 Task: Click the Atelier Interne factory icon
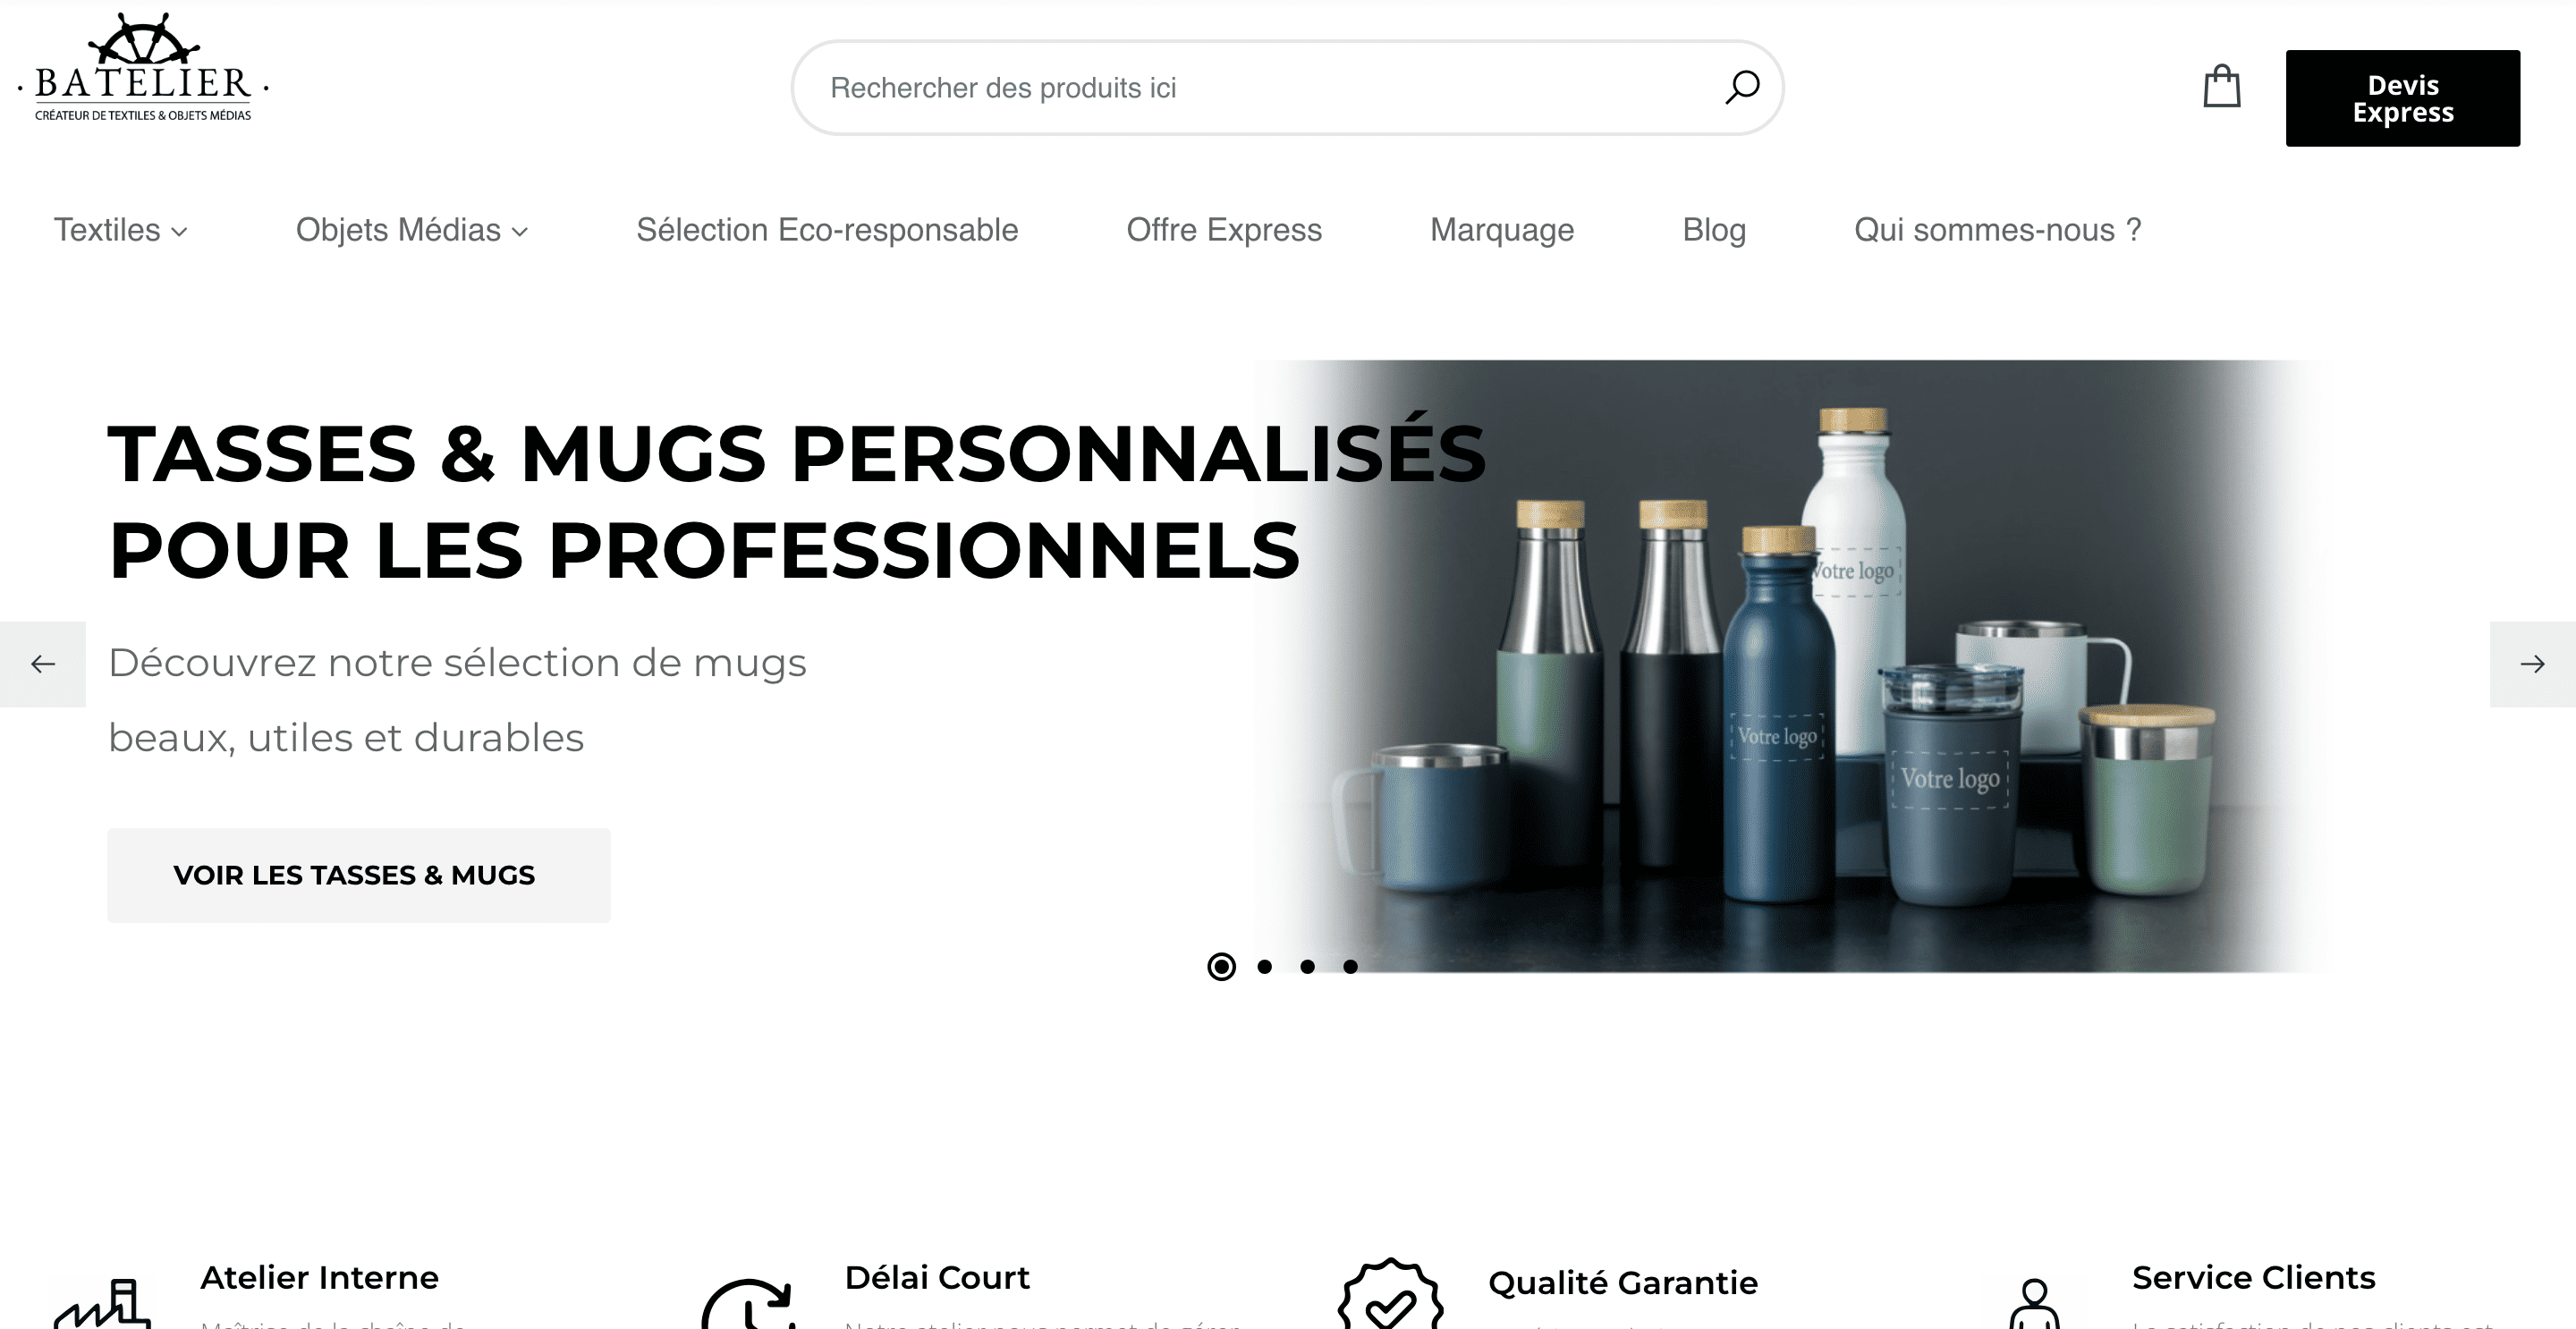(103, 1303)
